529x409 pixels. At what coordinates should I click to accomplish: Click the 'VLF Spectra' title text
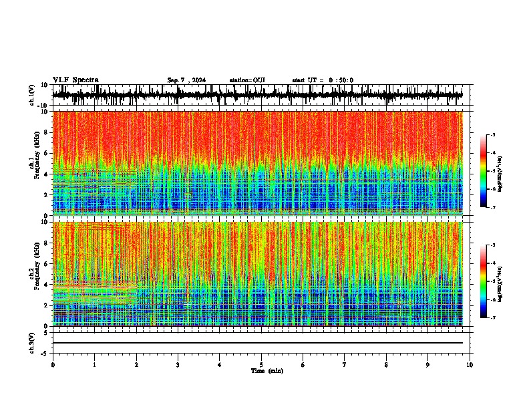[75, 80]
